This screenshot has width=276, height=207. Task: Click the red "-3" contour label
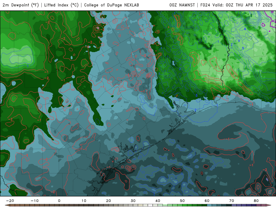pos(27,155)
